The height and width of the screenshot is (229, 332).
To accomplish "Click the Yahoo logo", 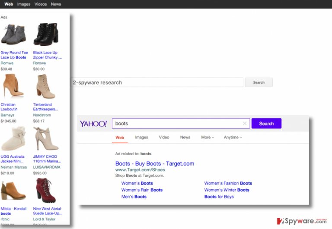I will point(93,124).
